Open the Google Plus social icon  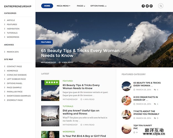(x=151, y=6)
